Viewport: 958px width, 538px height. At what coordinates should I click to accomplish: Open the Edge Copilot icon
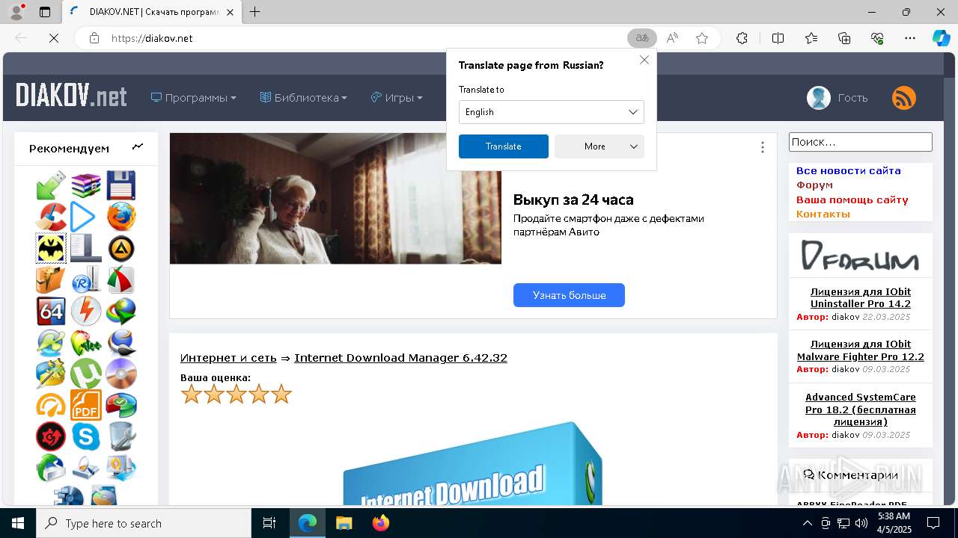(x=941, y=38)
